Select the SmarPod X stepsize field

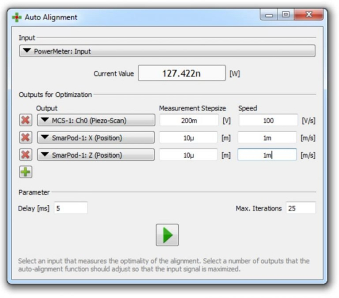tap(189, 138)
